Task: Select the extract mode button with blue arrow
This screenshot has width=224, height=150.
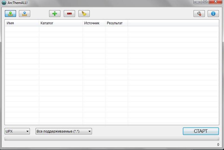Action: tap(25, 14)
